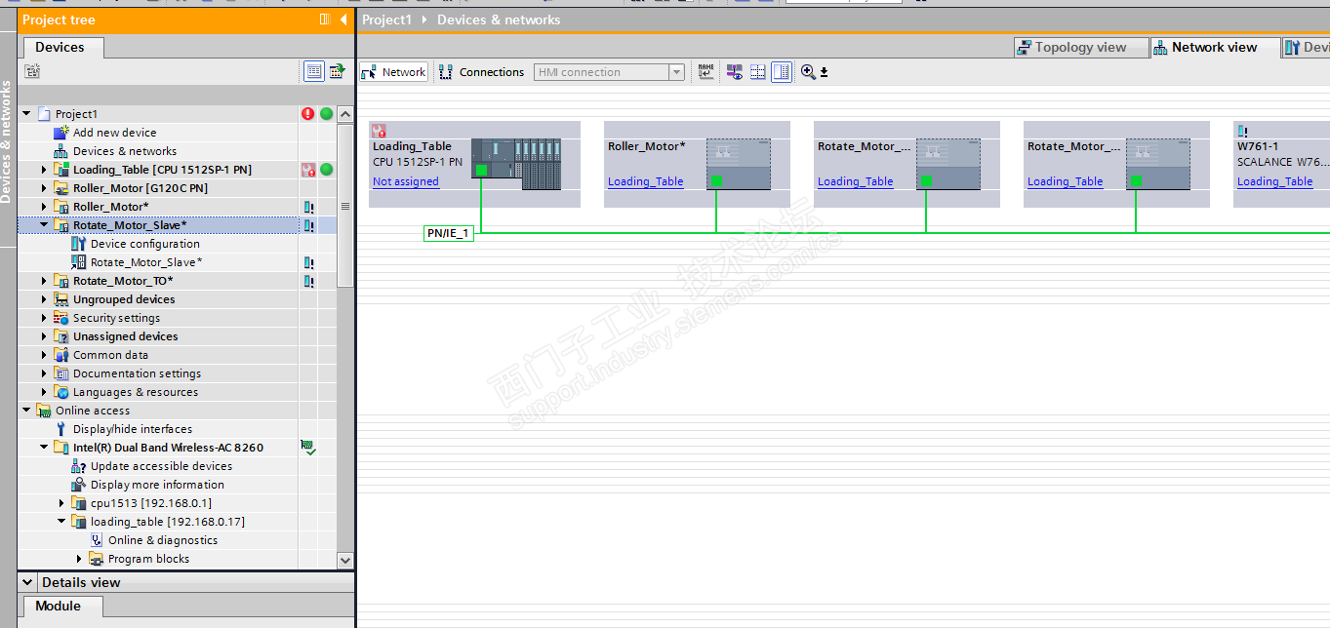The image size is (1330, 628).
Task: Click Common data folder icon
Action: 61,355
